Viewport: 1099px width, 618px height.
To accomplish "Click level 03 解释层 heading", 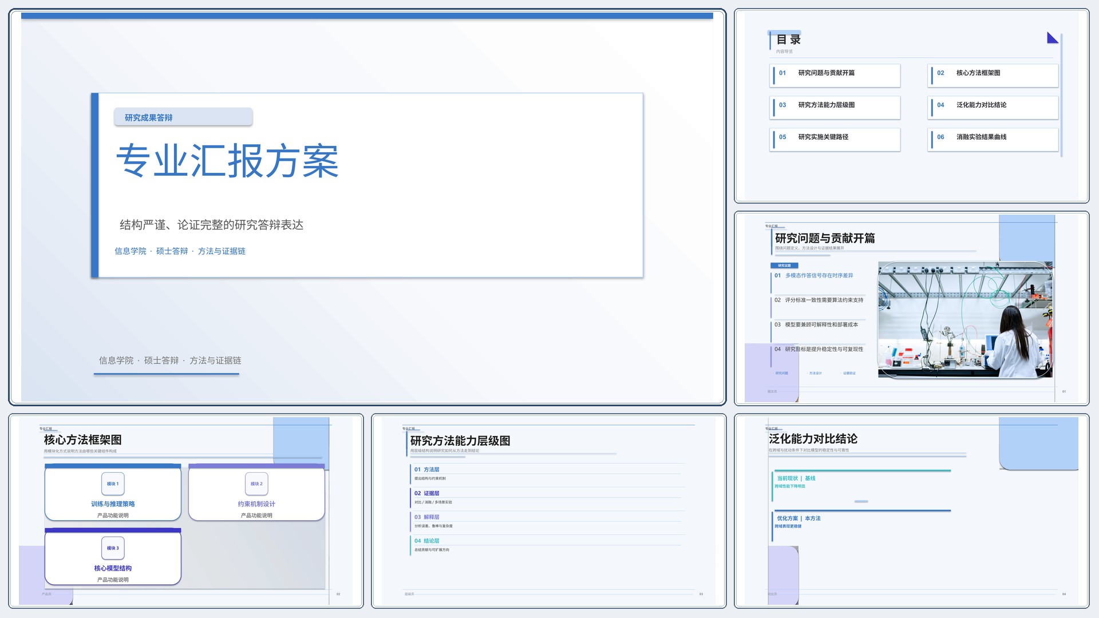I will tap(427, 517).
